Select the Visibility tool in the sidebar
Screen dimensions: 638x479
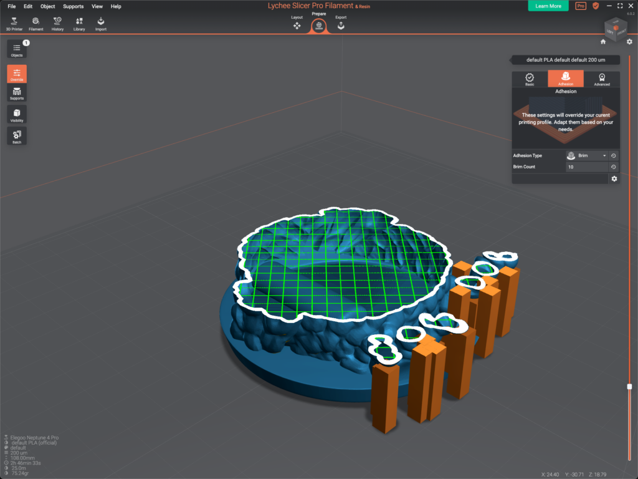[16, 114]
